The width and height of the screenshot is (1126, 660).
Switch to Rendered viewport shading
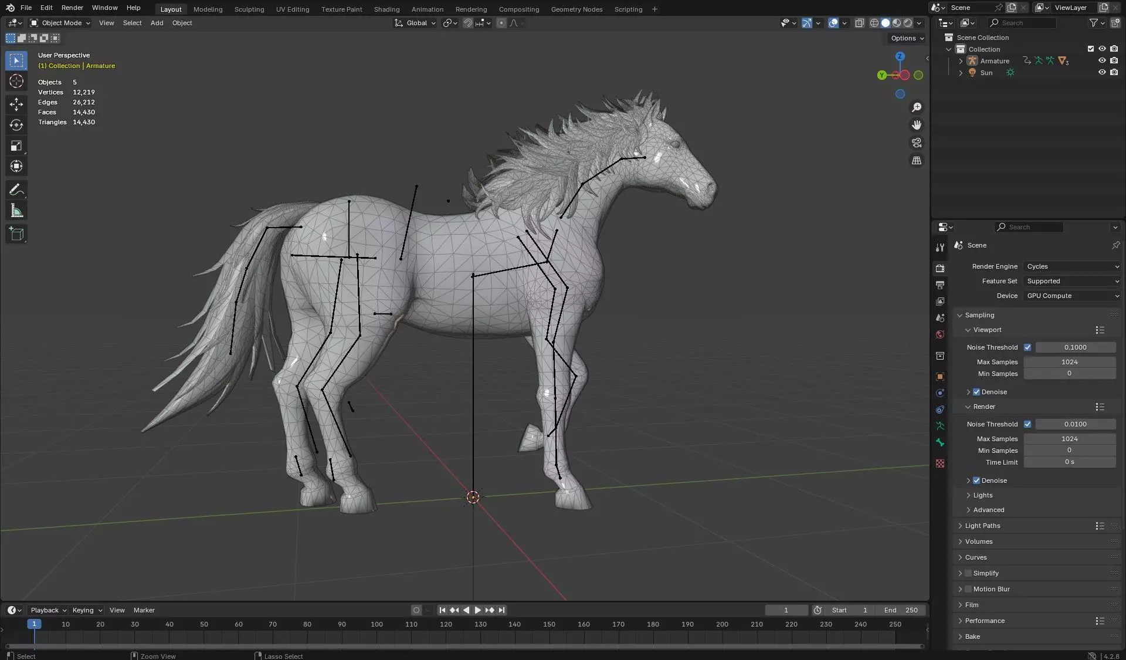tap(908, 23)
